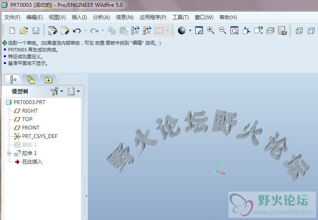Click the wireframe display cube icon
Screen dimensions: 318x220
click(x=299, y=31)
